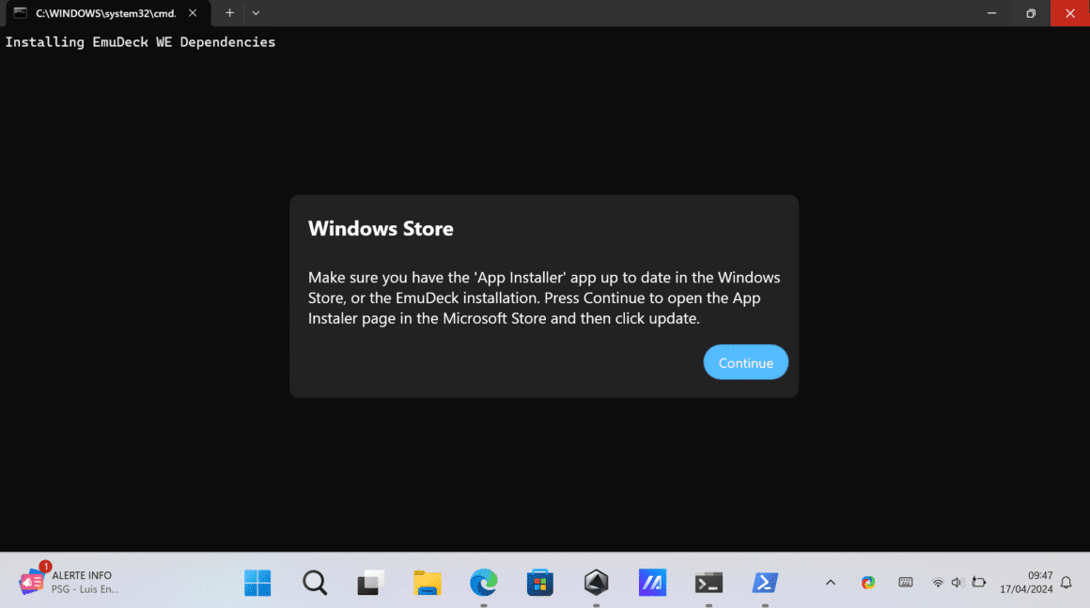Image resolution: width=1090 pixels, height=608 pixels.
Task: Click the colorful circular tray icon
Action: (x=867, y=583)
